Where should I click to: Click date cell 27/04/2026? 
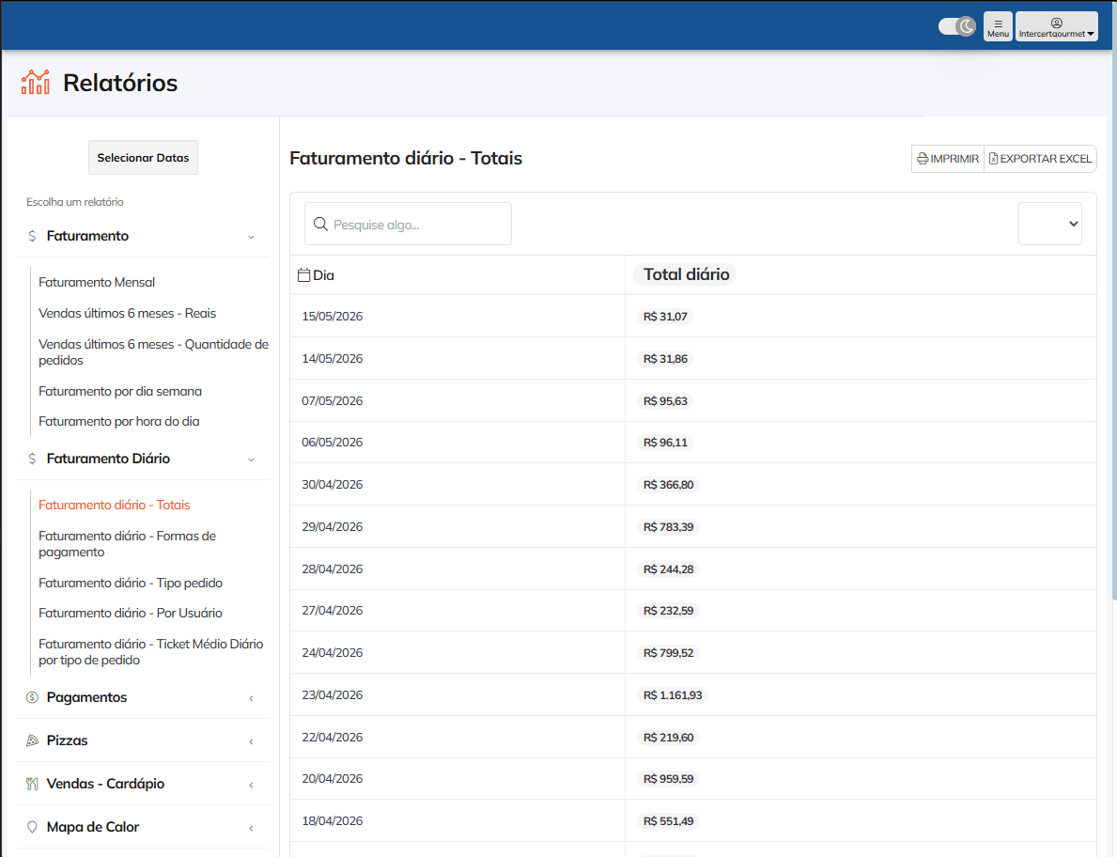click(332, 611)
